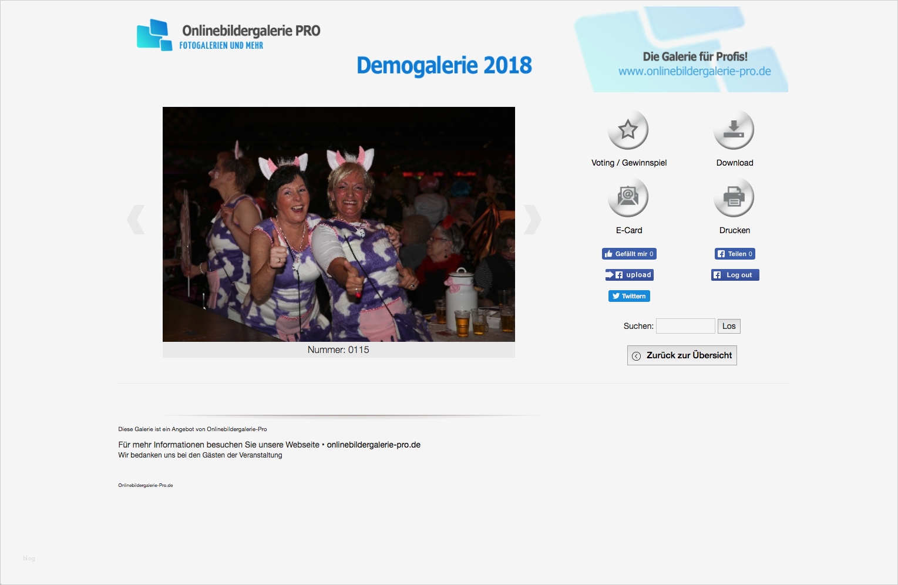Click the Download arrow icon
The width and height of the screenshot is (898, 585).
tap(734, 130)
